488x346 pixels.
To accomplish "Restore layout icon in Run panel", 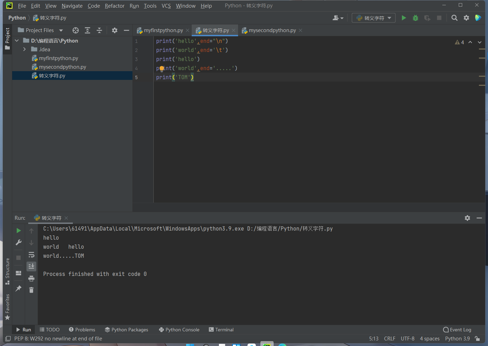I will 18,273.
